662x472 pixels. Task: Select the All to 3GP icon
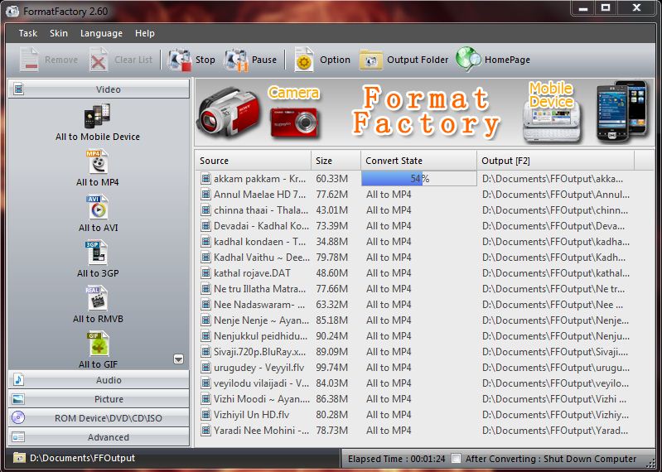click(x=97, y=253)
